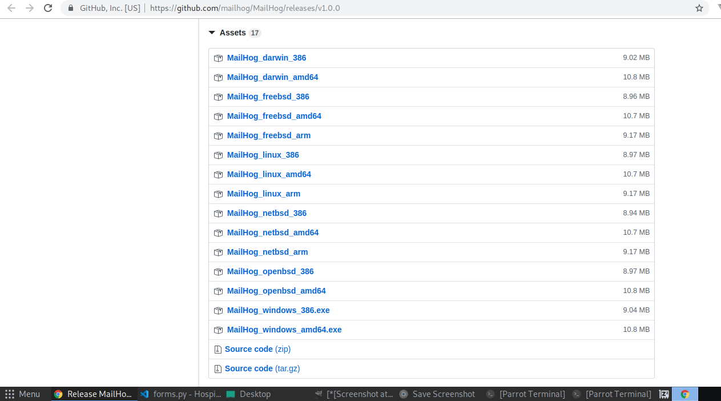
Task: Download MailHog_openbsd_386
Action: 271,271
